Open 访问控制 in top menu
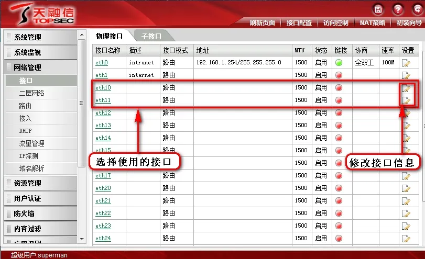425x259 pixels. (x=335, y=23)
